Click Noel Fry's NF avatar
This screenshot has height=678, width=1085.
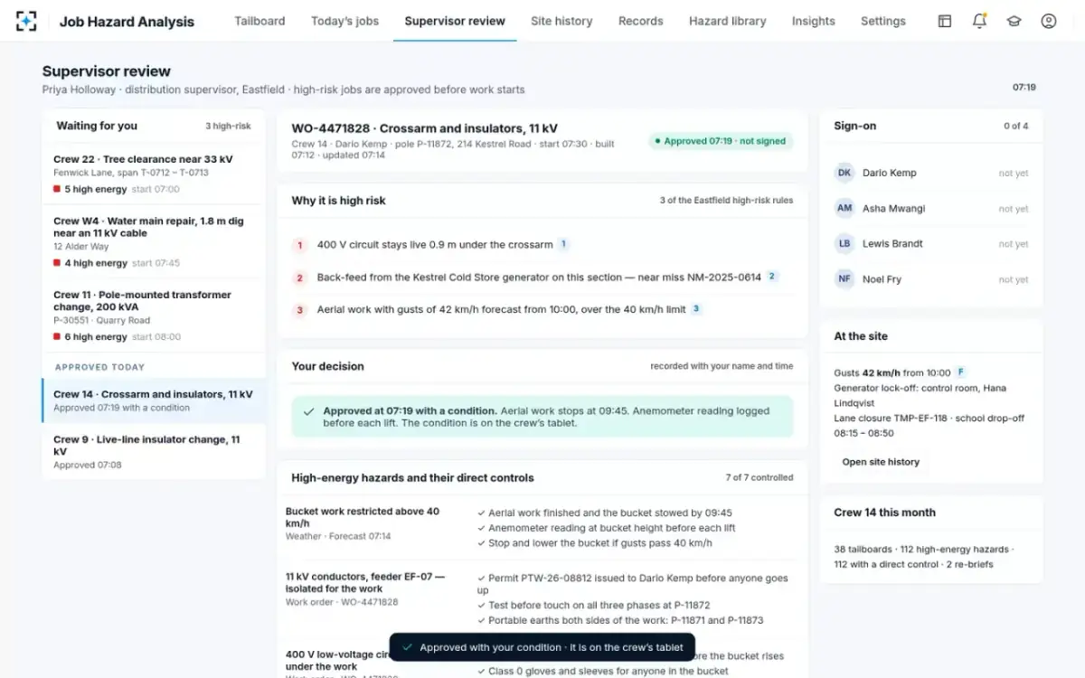[844, 279]
